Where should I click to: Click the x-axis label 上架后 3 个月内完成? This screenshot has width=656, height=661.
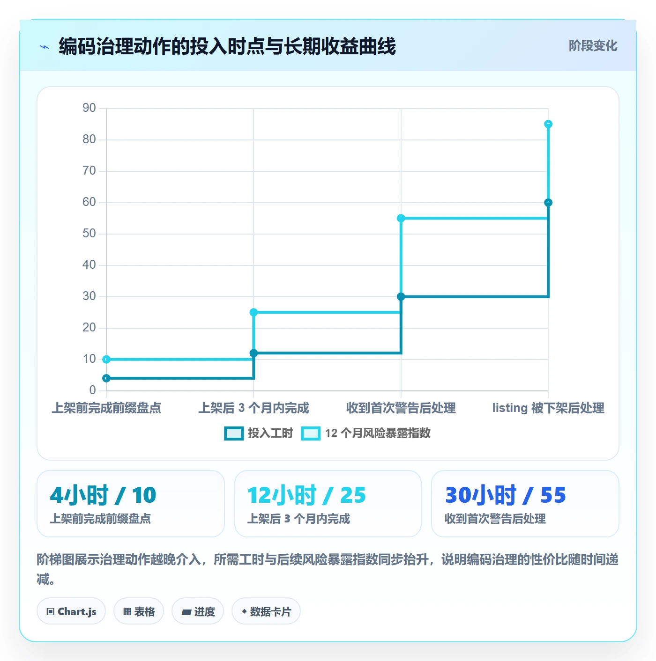(x=253, y=408)
